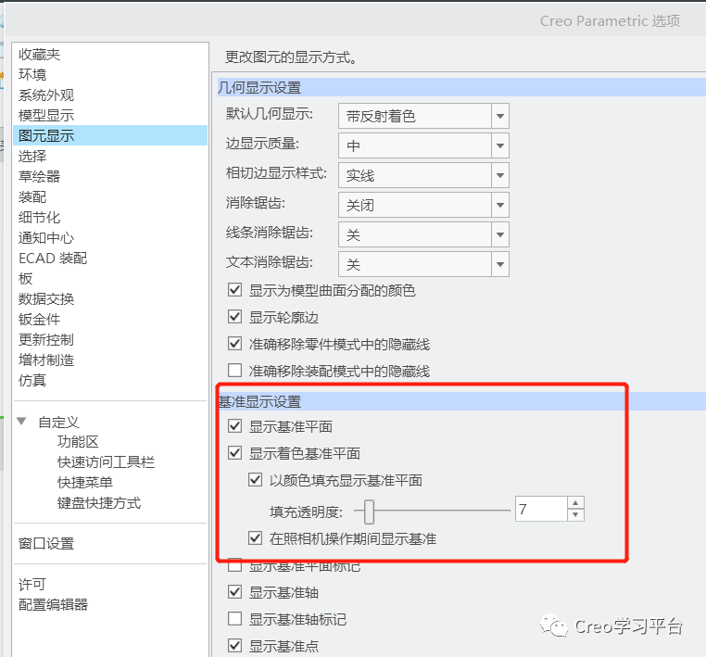Open 系统外观 settings

(x=46, y=95)
